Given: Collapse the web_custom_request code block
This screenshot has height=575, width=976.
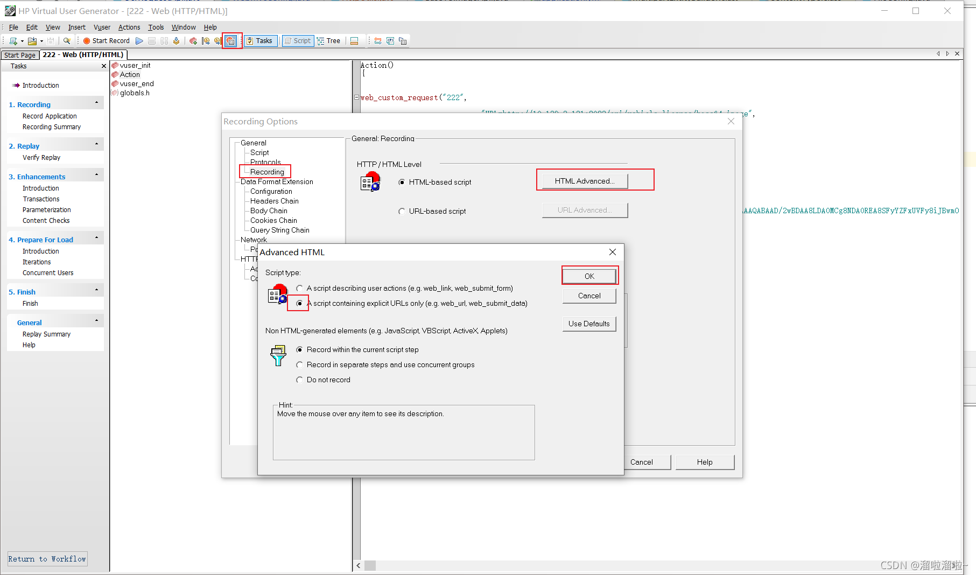Looking at the screenshot, I should click(356, 97).
